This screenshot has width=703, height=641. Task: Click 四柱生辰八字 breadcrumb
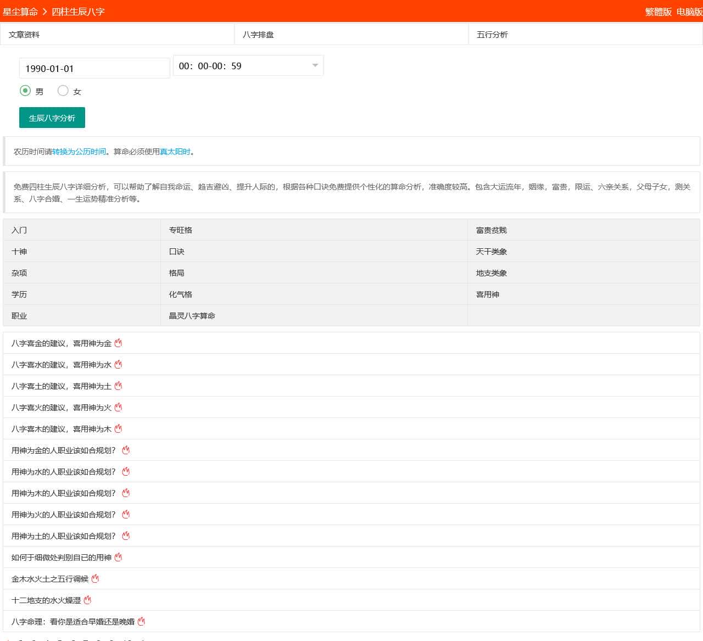coord(78,12)
